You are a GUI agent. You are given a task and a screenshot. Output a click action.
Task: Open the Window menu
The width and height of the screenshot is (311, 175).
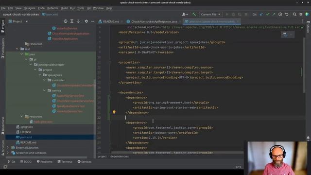pos(98,8)
